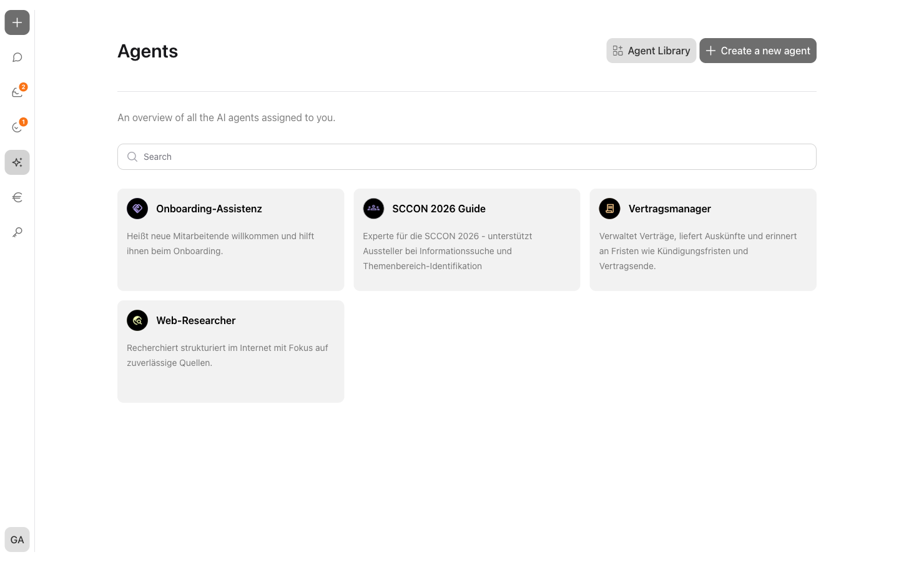The height and width of the screenshot is (562, 899).
Task: Open the euro icon in sidebar
Action: (x=17, y=197)
